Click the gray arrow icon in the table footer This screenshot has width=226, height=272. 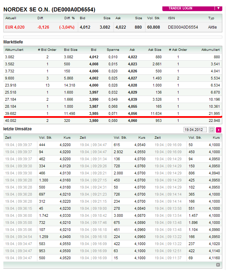point(218,265)
